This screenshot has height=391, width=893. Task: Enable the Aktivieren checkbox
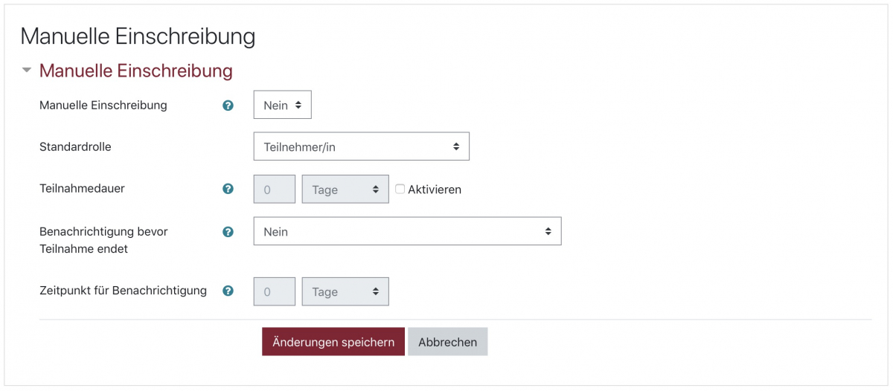pos(400,189)
